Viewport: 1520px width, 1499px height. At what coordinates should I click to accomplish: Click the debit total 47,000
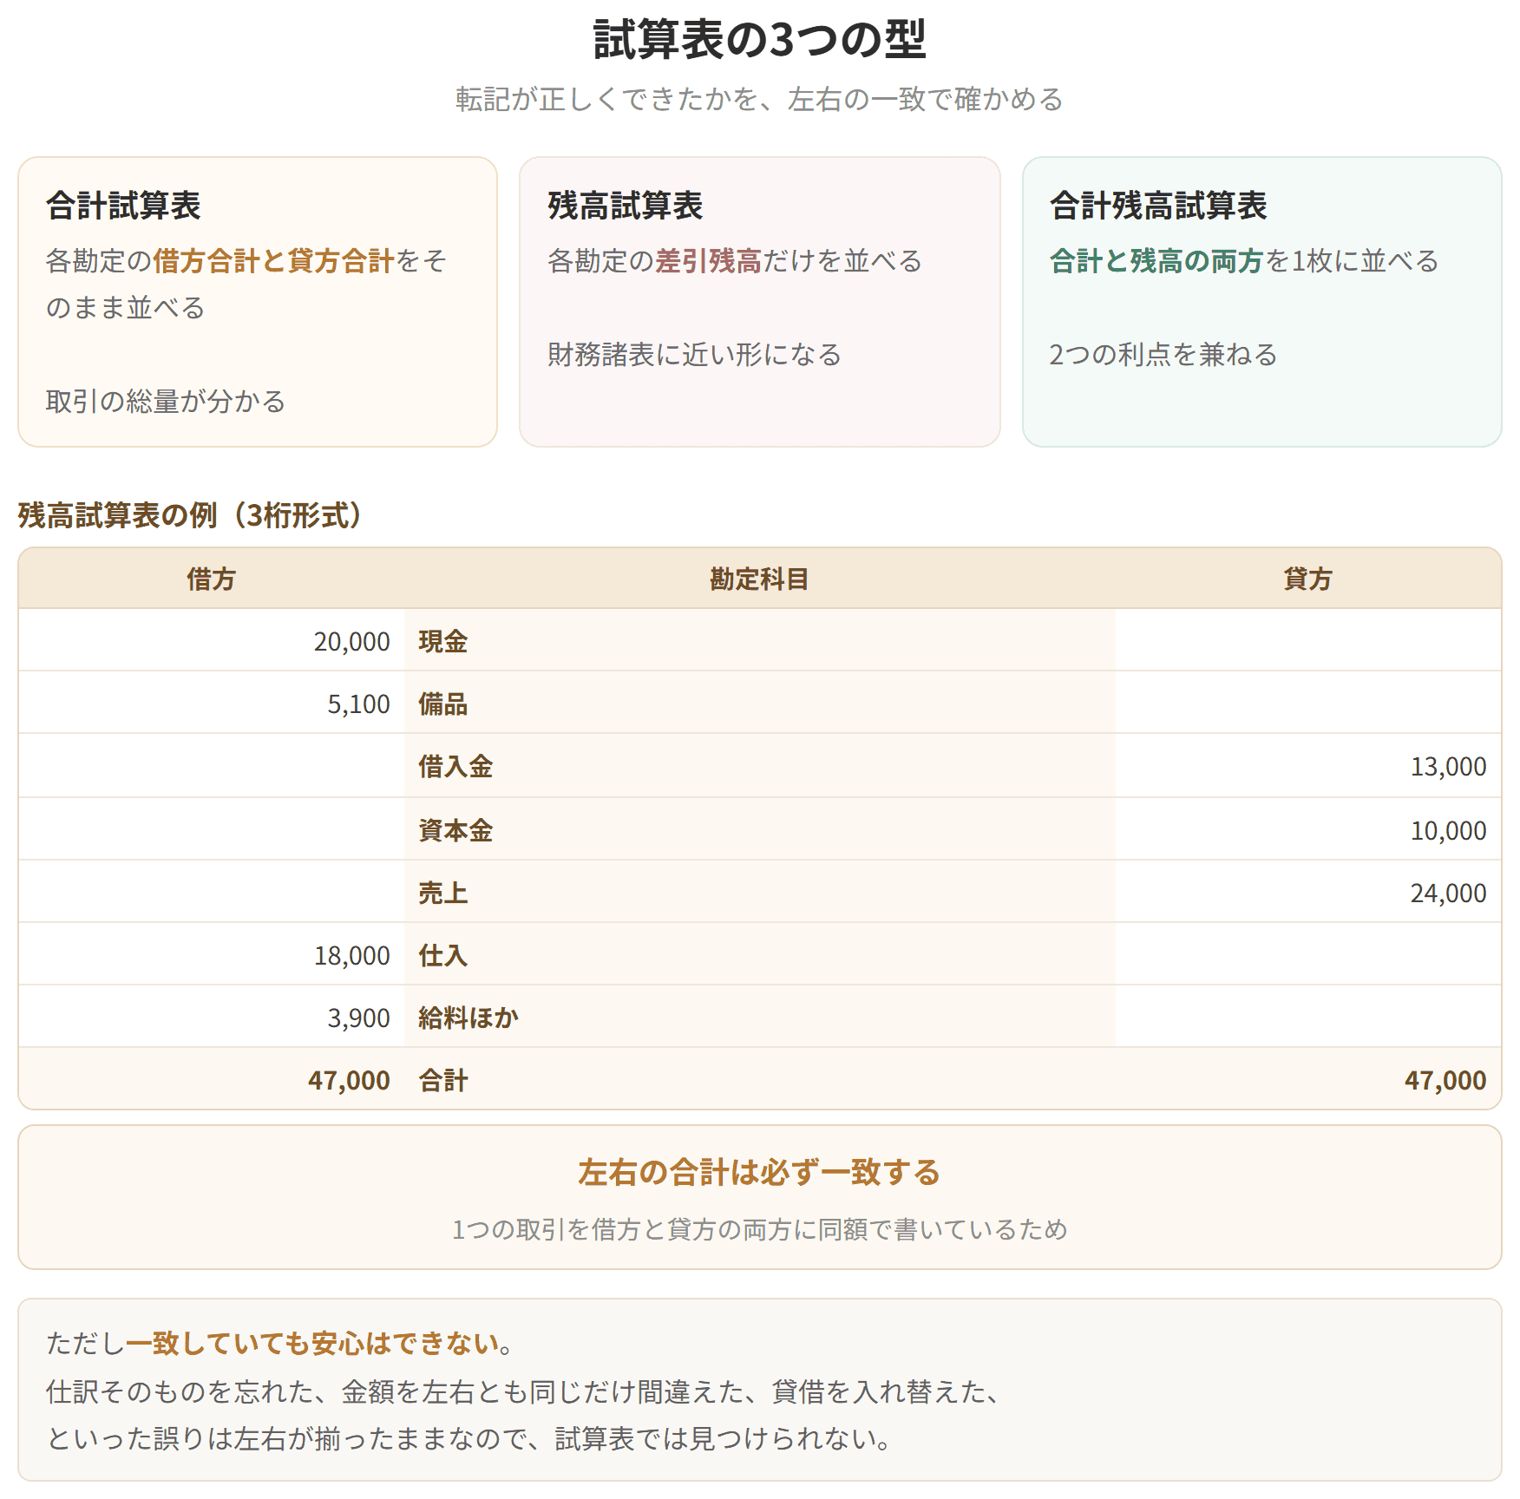click(x=350, y=1080)
